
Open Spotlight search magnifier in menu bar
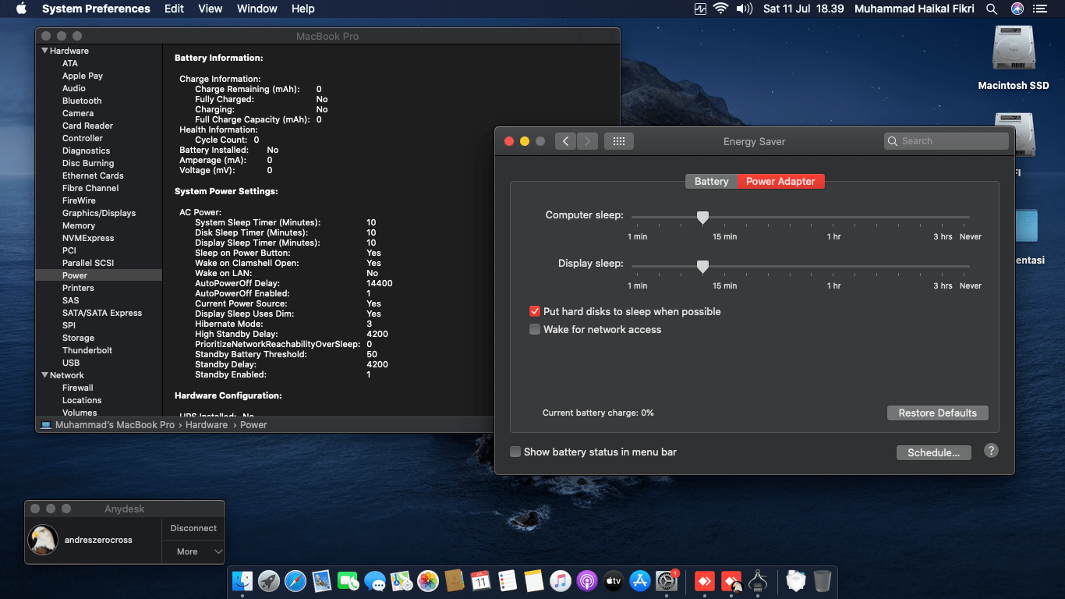point(992,9)
